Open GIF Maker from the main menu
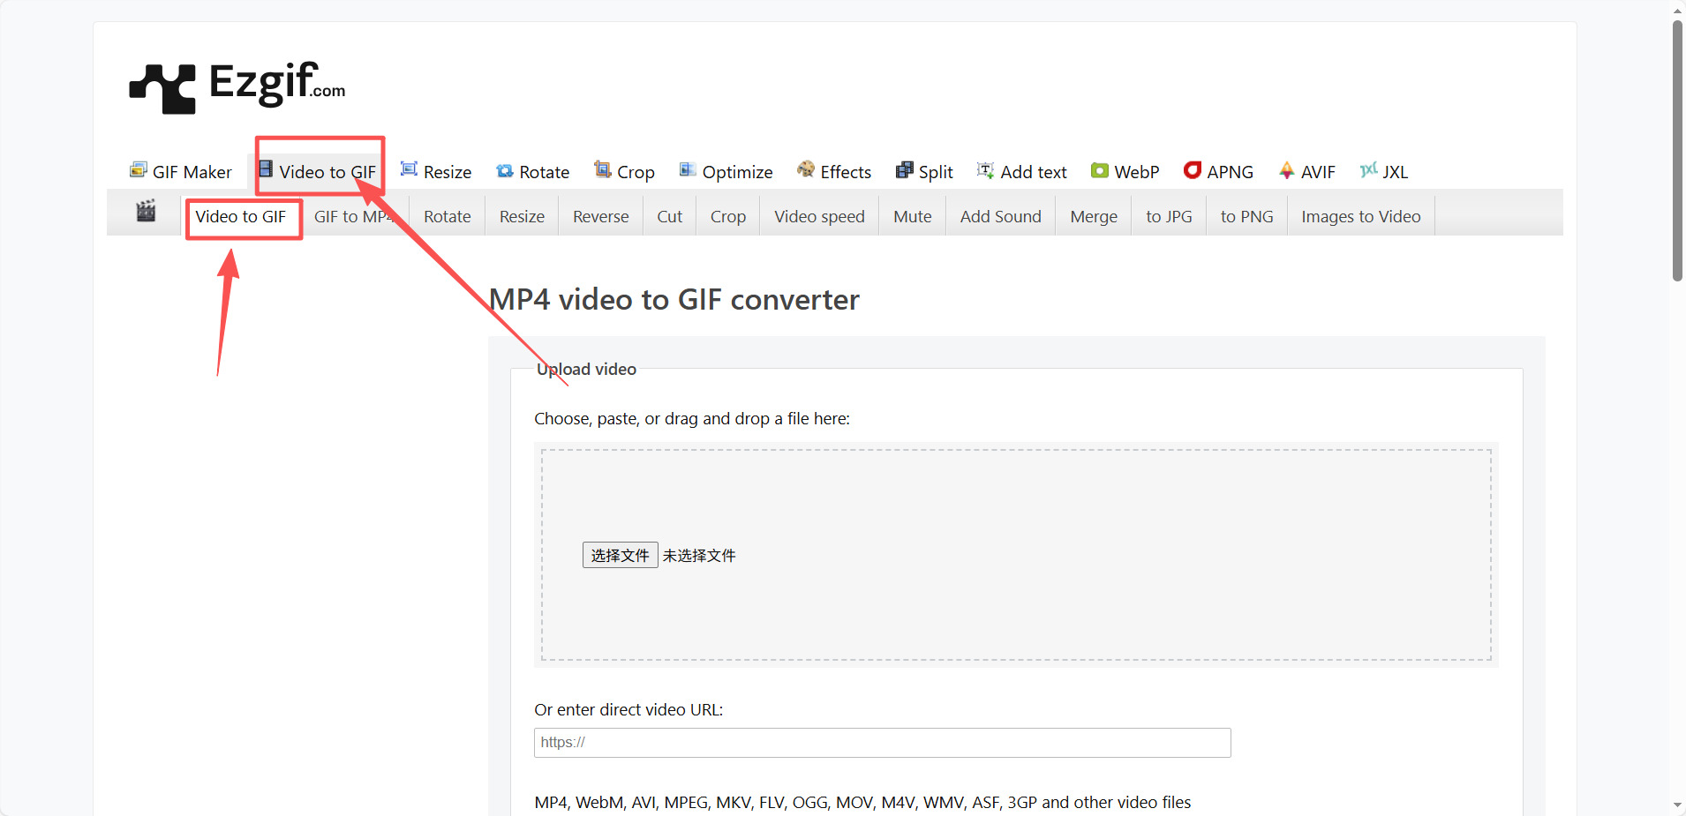Screen dimensions: 1686x816 click(x=181, y=172)
